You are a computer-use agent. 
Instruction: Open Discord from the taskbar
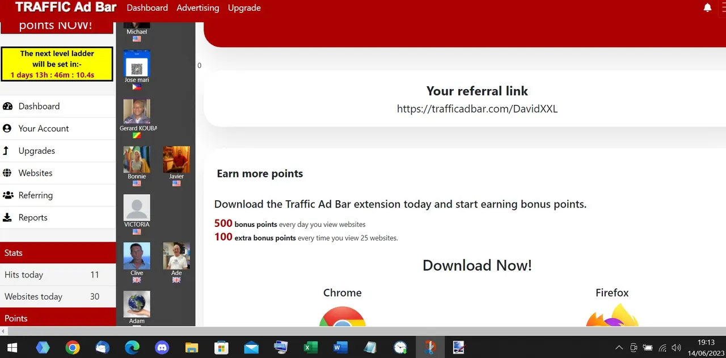click(162, 347)
